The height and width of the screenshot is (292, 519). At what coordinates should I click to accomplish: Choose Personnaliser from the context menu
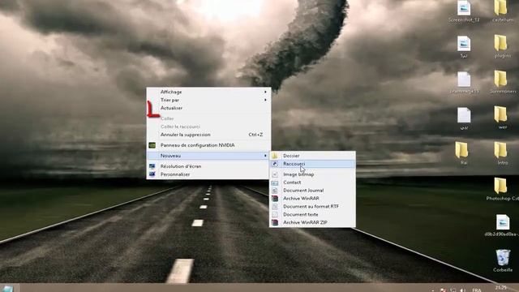[x=208, y=174]
